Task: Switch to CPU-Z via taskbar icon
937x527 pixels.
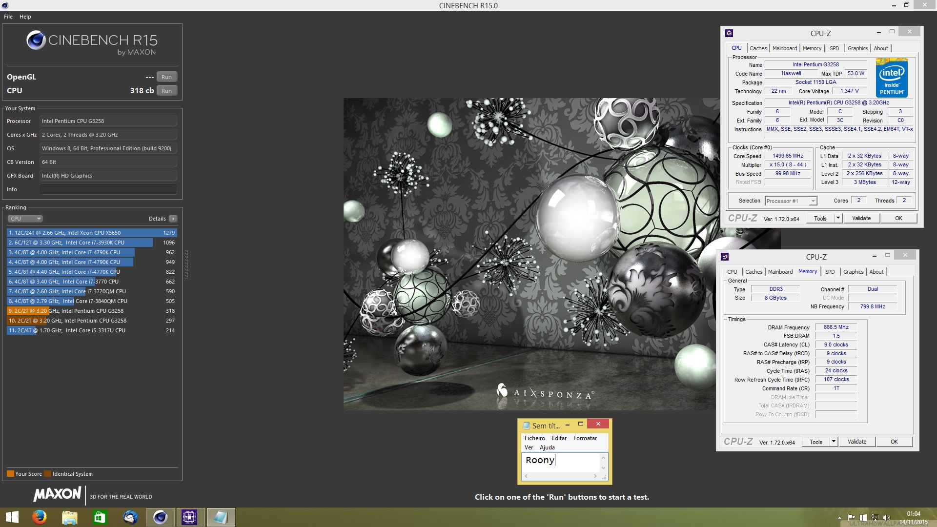Action: (x=189, y=517)
